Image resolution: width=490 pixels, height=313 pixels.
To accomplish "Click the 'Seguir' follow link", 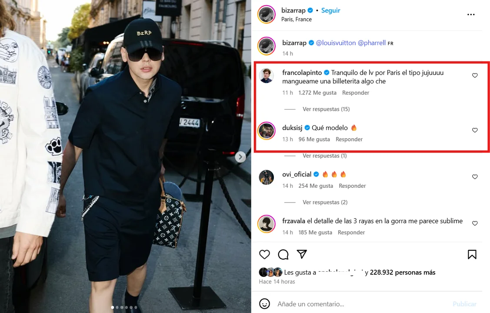I will (x=330, y=10).
